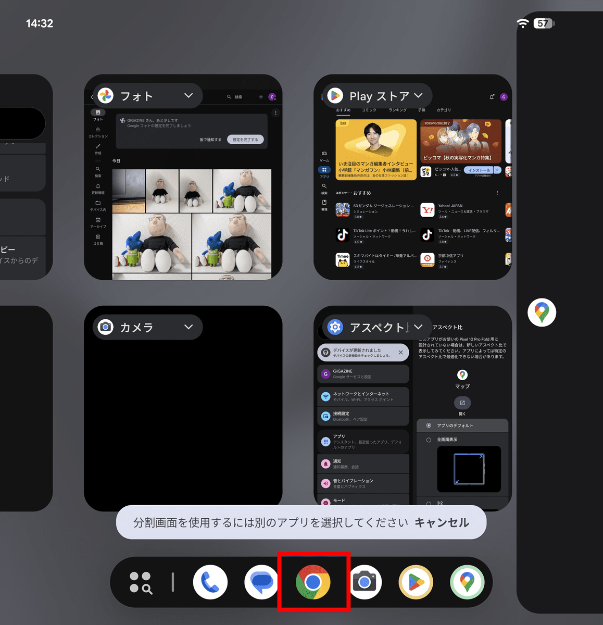Expand the カメラ card dropdown chevron
Image resolution: width=603 pixels, height=625 pixels.
(189, 327)
